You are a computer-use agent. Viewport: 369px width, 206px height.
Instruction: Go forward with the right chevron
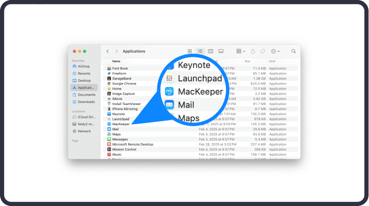(x=116, y=51)
